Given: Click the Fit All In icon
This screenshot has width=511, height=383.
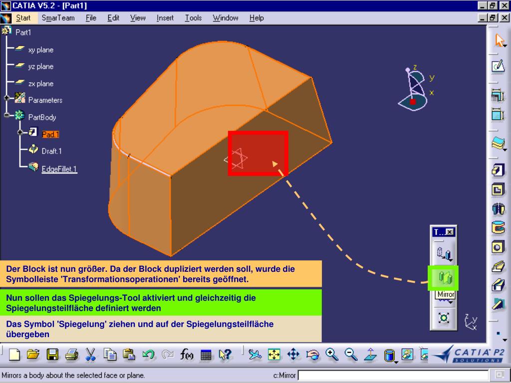Looking at the screenshot, I should click(274, 355).
